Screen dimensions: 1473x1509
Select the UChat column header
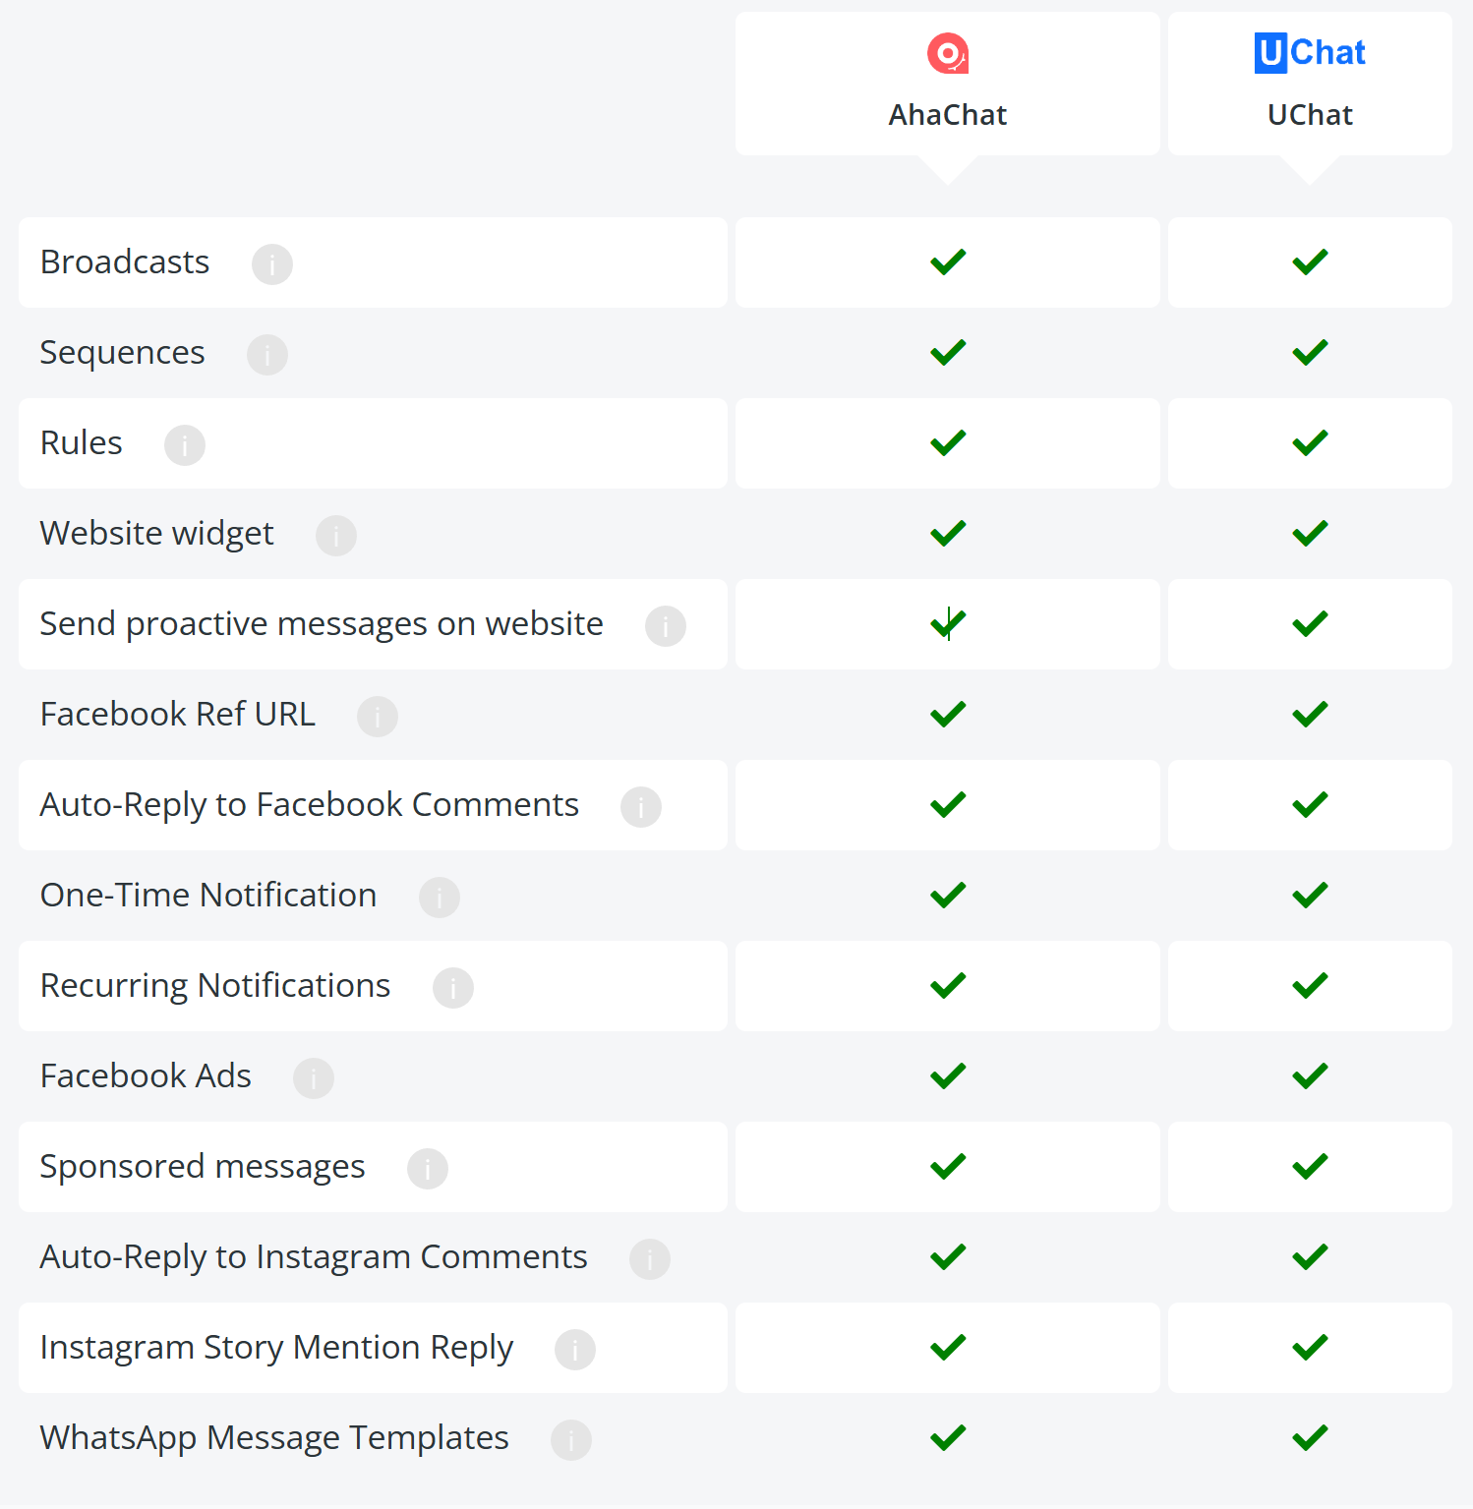point(1310,84)
